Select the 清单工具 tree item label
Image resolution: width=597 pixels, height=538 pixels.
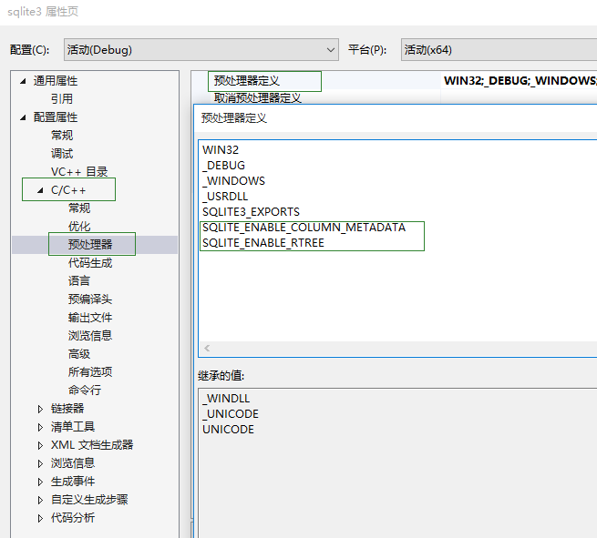tap(73, 427)
